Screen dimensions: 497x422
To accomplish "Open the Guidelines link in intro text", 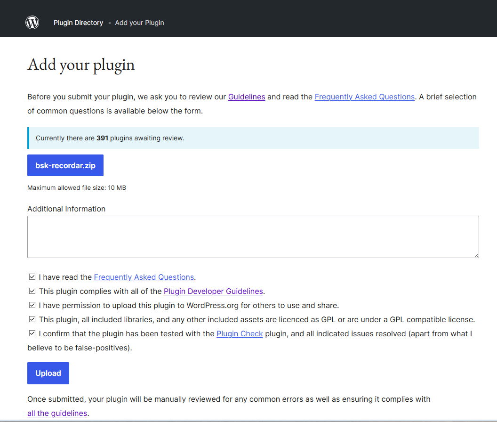I will tap(247, 97).
